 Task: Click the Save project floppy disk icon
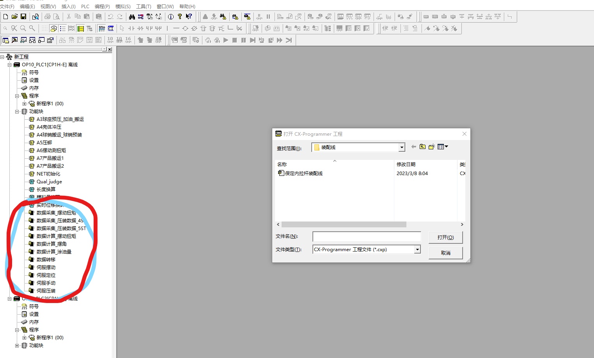(23, 17)
